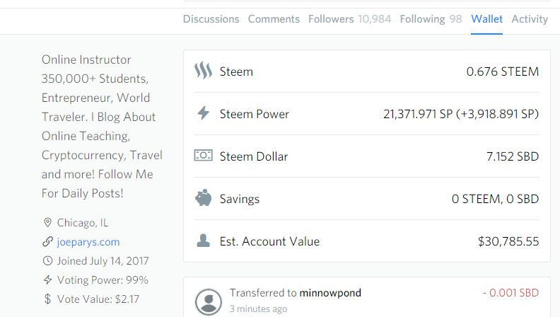Open the Discussions tab
This screenshot has width=560, height=317.
pos(211,19)
